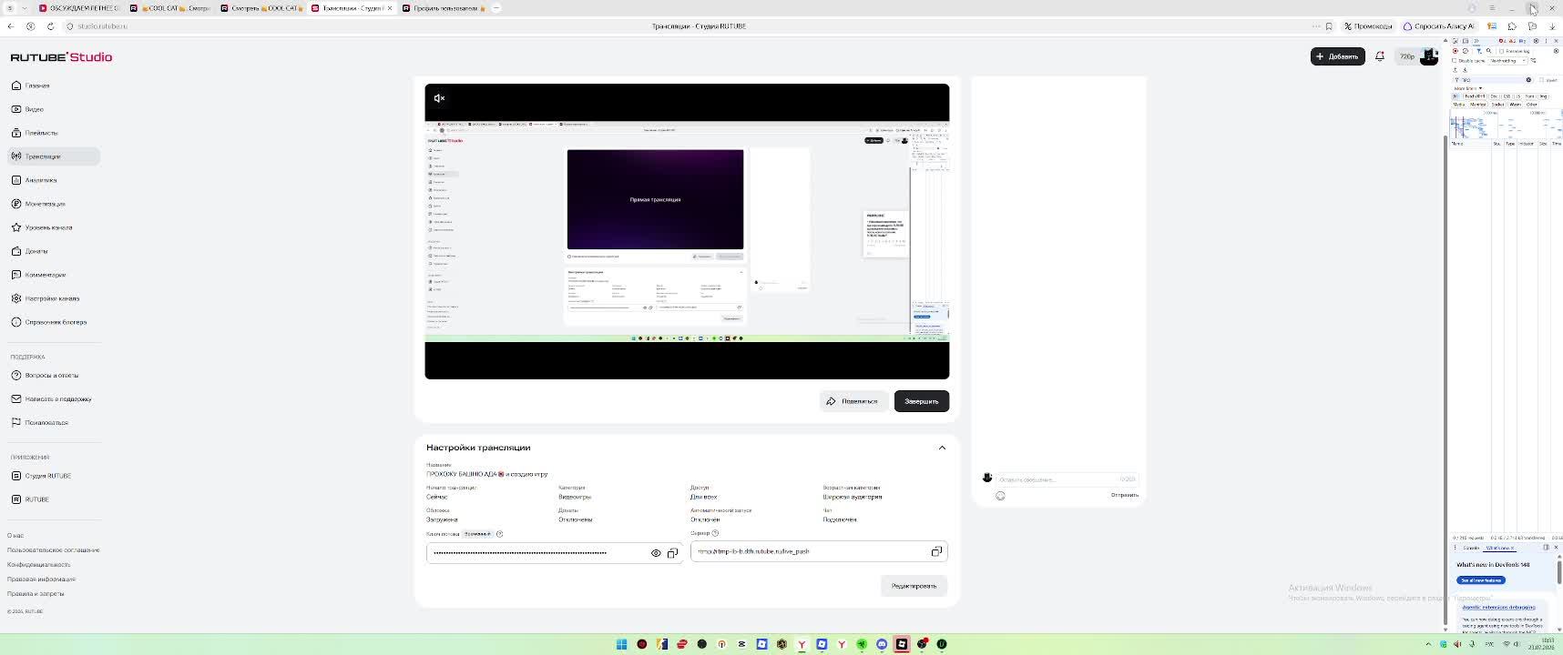Image resolution: width=1563 pixels, height=655 pixels.
Task: Click the RUTUBE Studio logo
Action: (61, 56)
